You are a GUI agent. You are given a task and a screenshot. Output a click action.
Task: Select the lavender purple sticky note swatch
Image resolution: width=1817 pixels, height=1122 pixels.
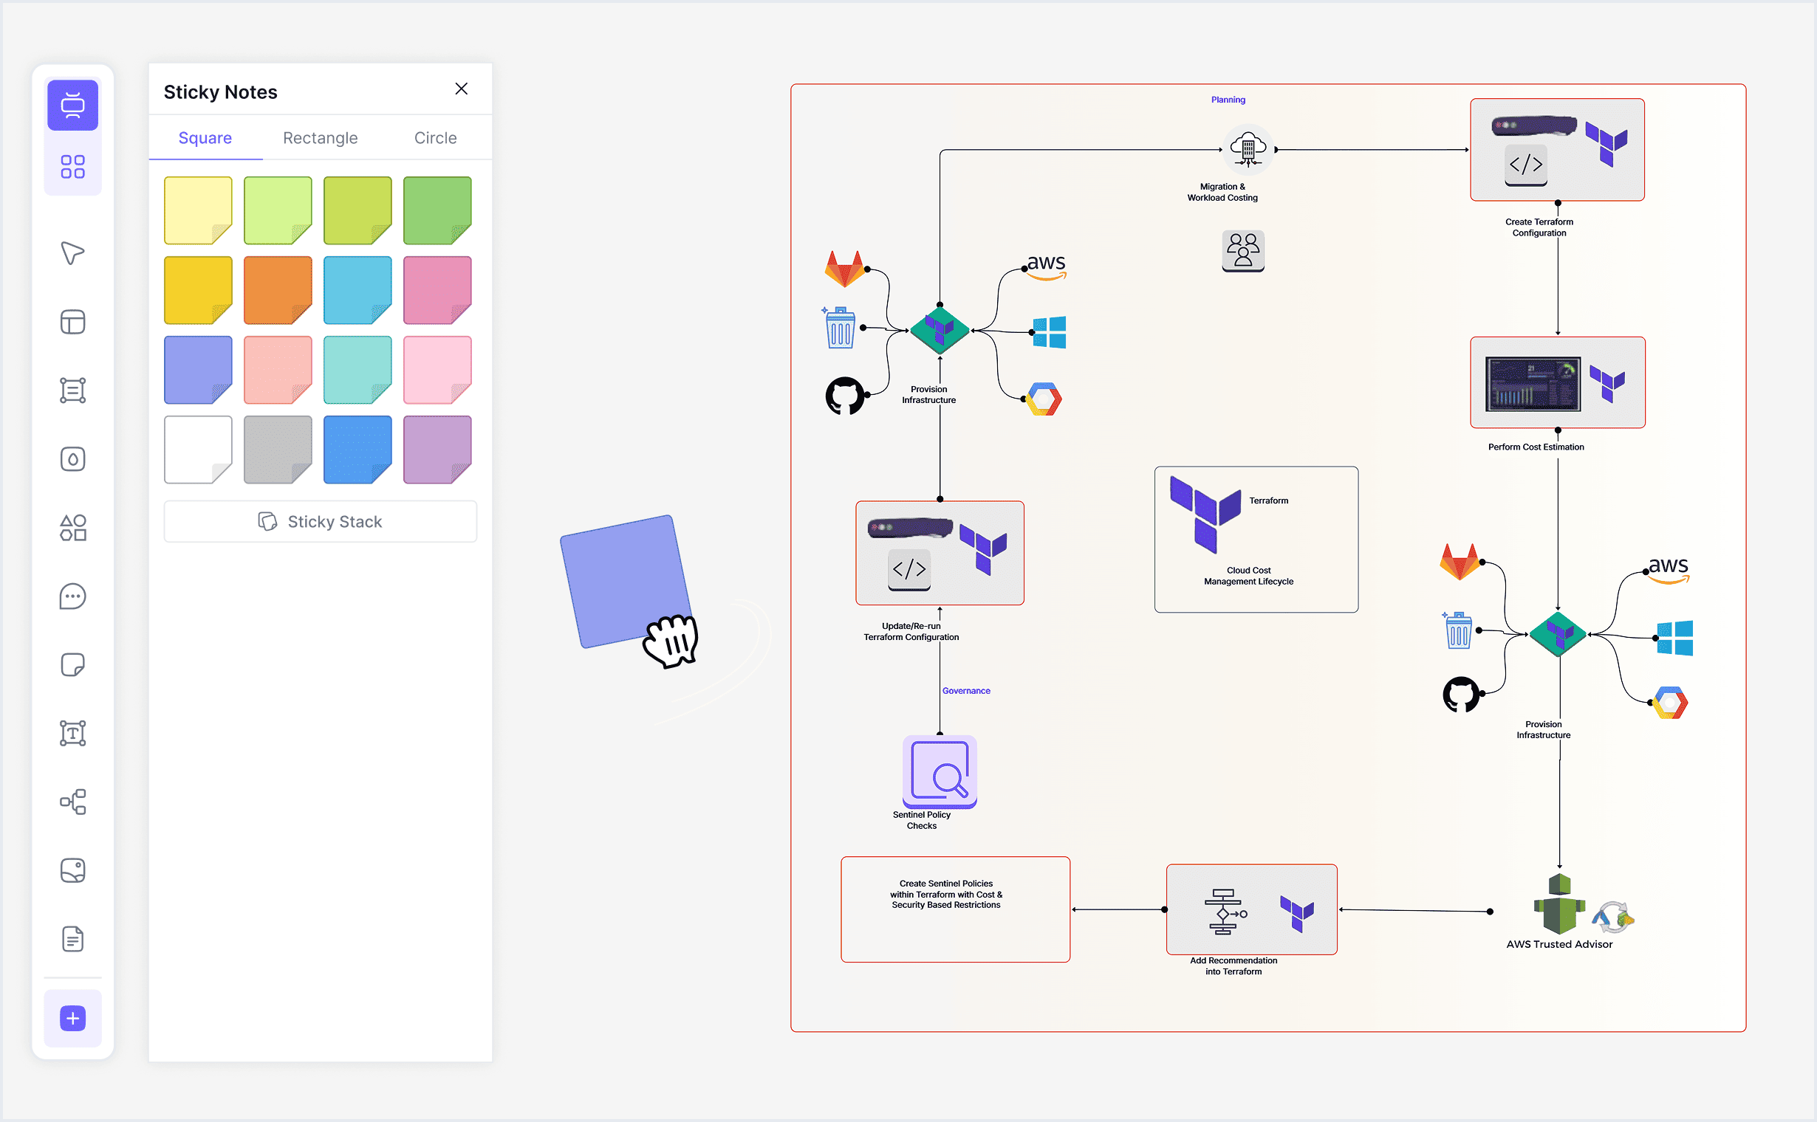click(437, 450)
